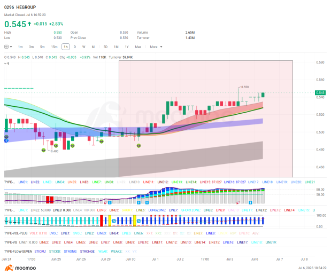The width and height of the screenshot is (331, 275).
Task: Collapse the indicator list chevron labeled 9
Action: [7, 64]
